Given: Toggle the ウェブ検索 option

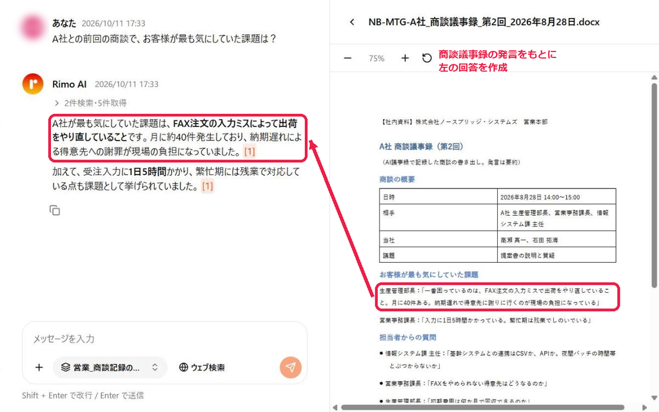Looking at the screenshot, I should tap(202, 368).
